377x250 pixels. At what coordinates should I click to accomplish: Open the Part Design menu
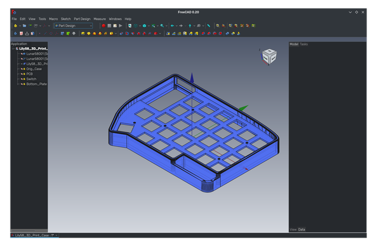(82, 19)
